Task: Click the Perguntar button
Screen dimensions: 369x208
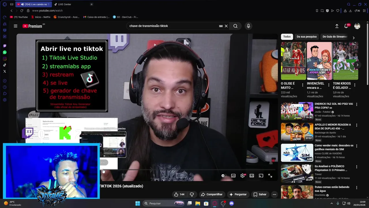Action: [x=238, y=194]
